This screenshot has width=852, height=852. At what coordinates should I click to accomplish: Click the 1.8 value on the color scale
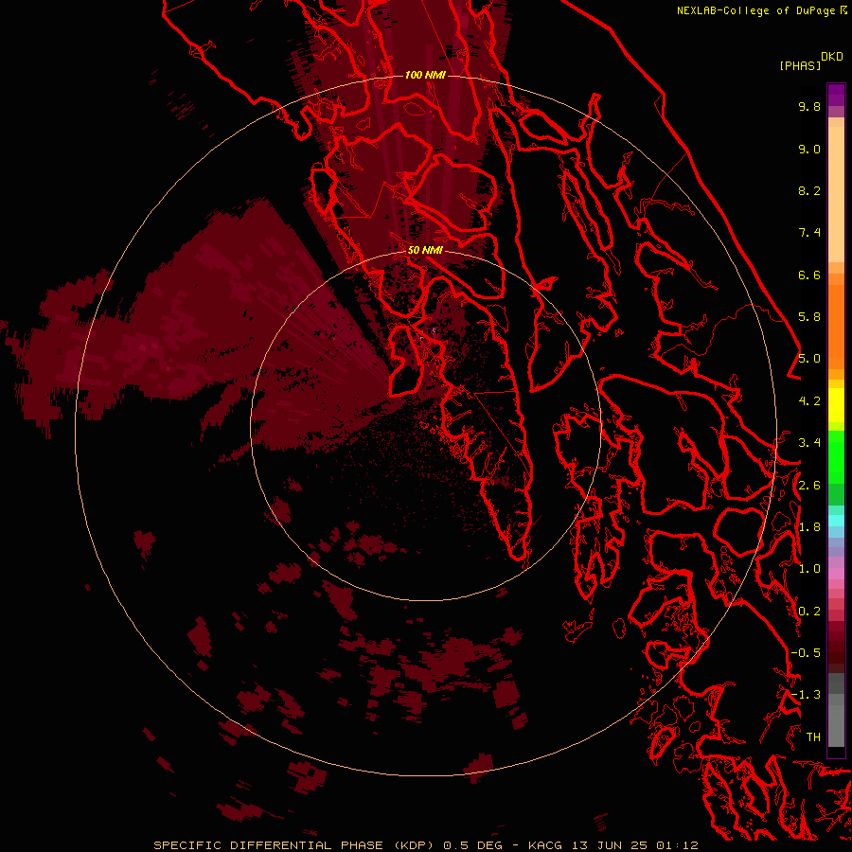(x=809, y=527)
